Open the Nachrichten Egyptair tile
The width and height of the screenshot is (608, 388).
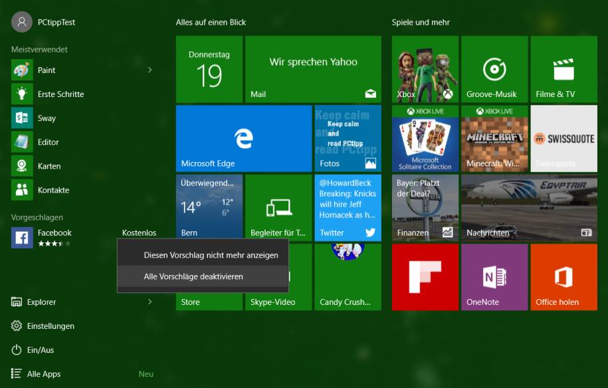click(530, 208)
